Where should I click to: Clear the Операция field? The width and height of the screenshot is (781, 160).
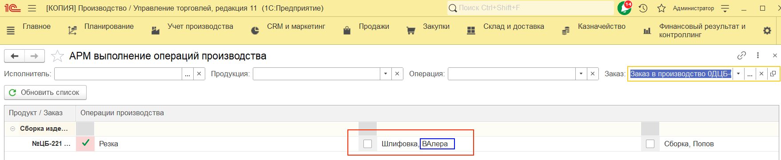pyautogui.click(x=593, y=74)
